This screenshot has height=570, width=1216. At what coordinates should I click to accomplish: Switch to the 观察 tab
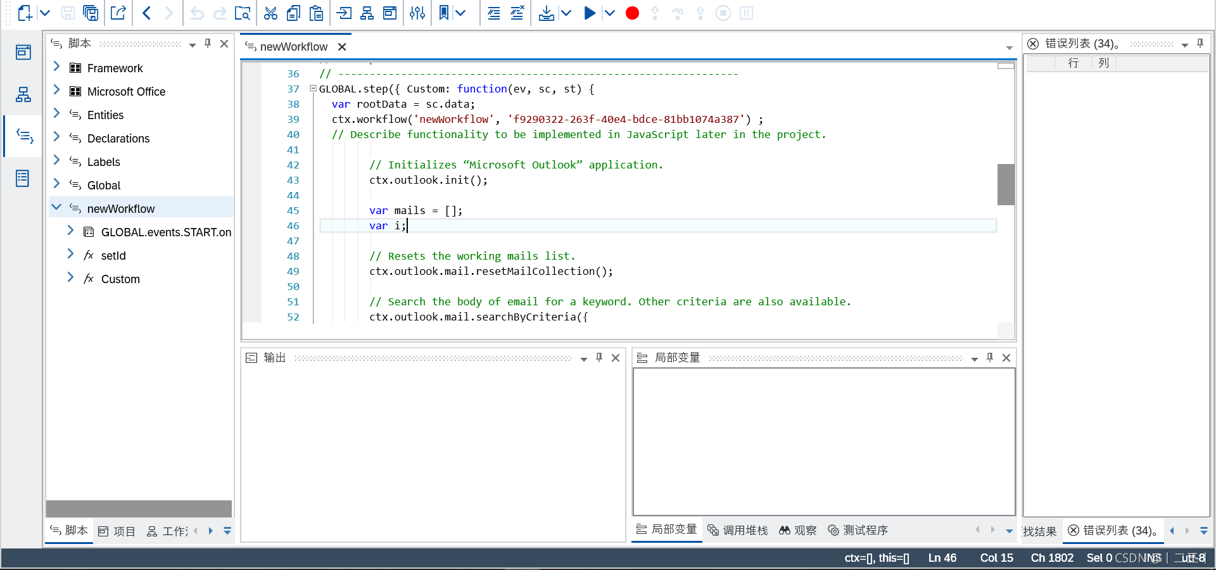[798, 530]
